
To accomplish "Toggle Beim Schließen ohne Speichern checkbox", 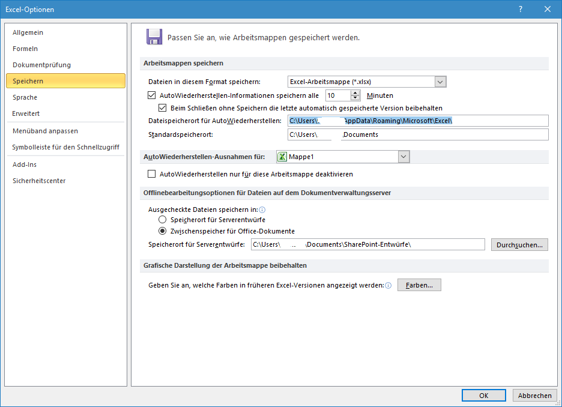I will pyautogui.click(x=162, y=108).
